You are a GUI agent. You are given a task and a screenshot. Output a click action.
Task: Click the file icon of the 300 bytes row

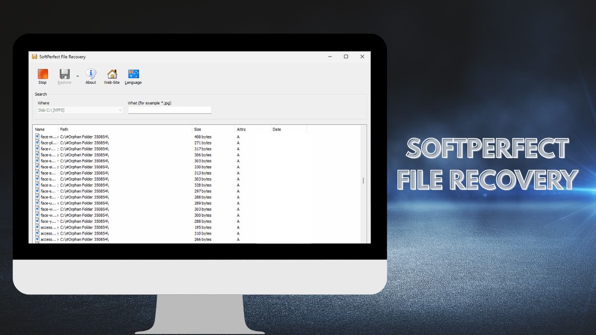pos(37,215)
